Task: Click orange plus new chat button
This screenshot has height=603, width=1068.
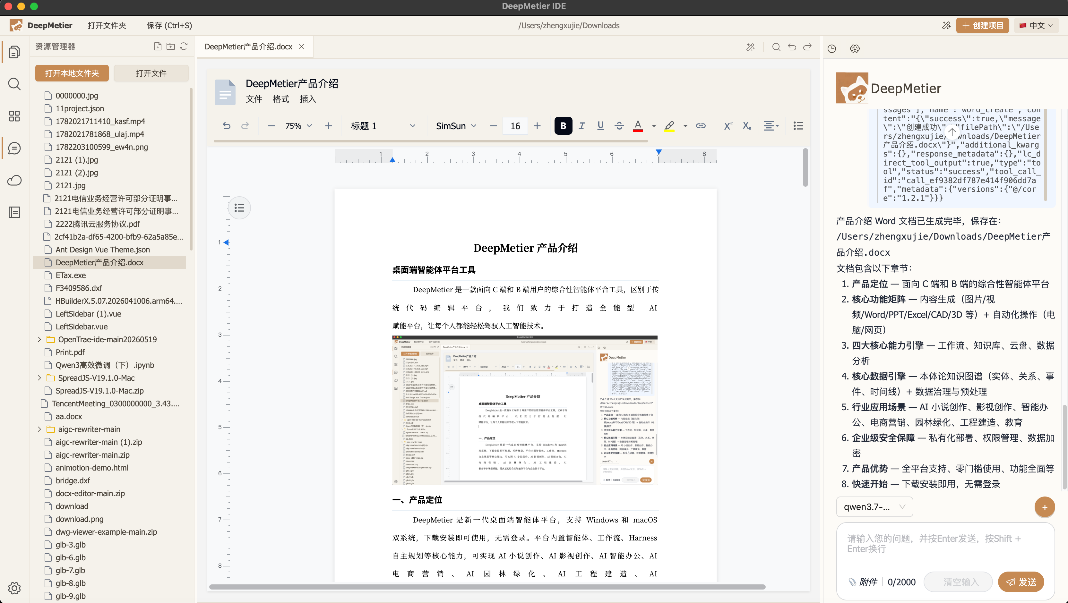Action: 1044,507
